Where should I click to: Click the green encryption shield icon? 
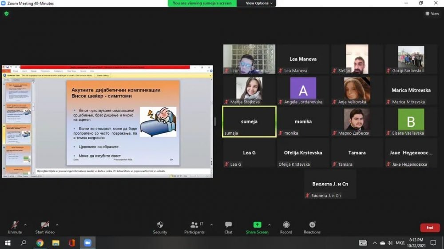point(6,14)
